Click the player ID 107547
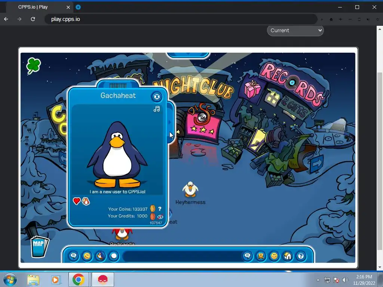Image resolution: width=383 pixels, height=287 pixels. pyautogui.click(x=156, y=223)
